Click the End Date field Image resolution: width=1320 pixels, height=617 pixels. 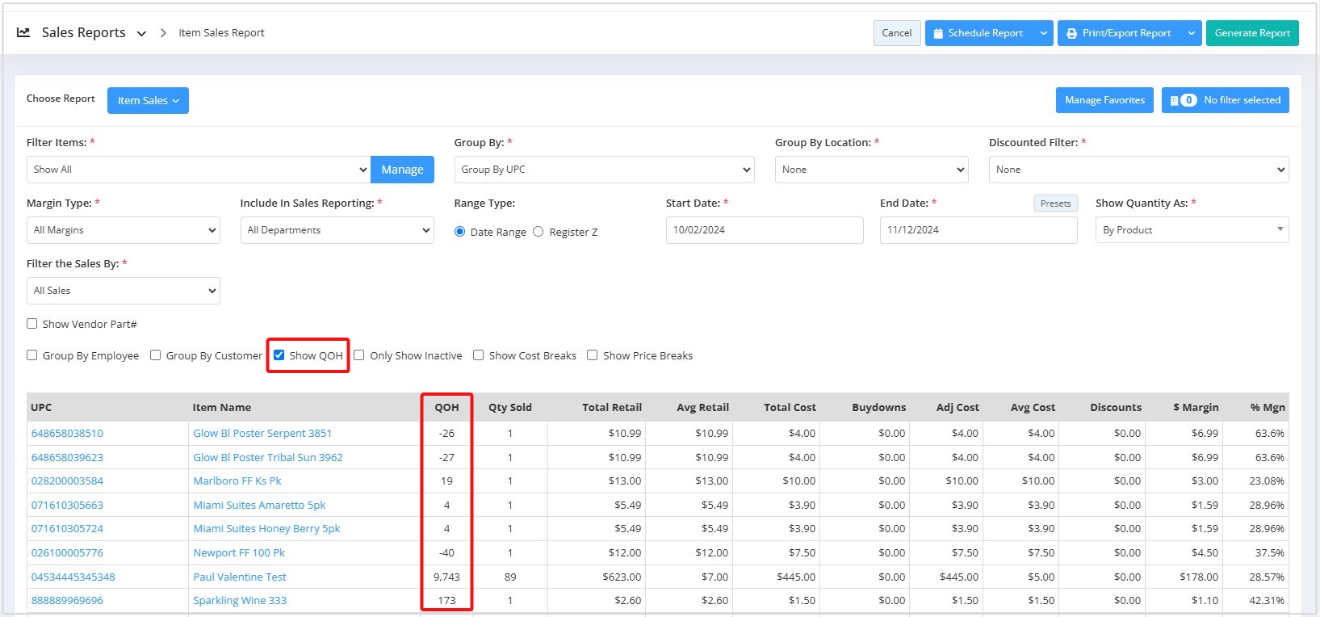coord(978,230)
